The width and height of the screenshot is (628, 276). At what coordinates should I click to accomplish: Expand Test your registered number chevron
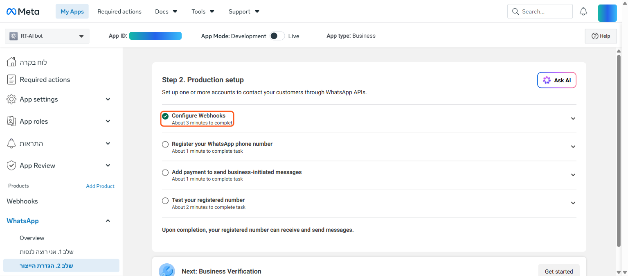coord(573,203)
